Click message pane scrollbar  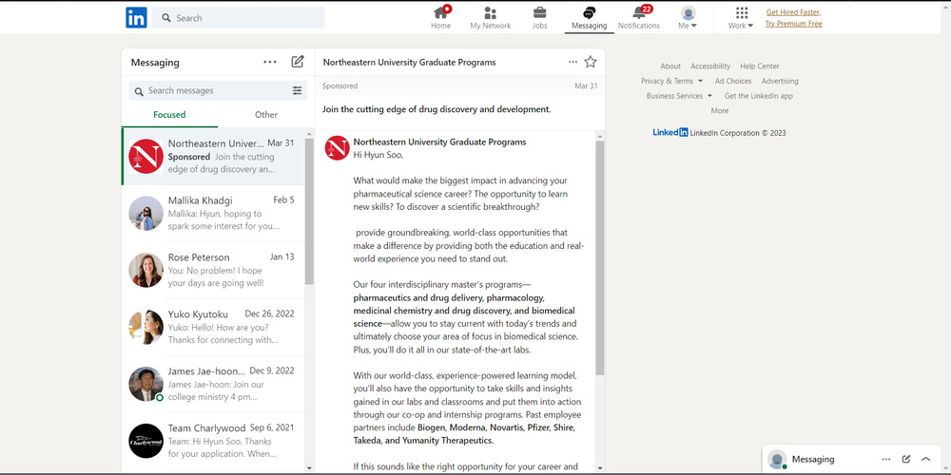600,257
